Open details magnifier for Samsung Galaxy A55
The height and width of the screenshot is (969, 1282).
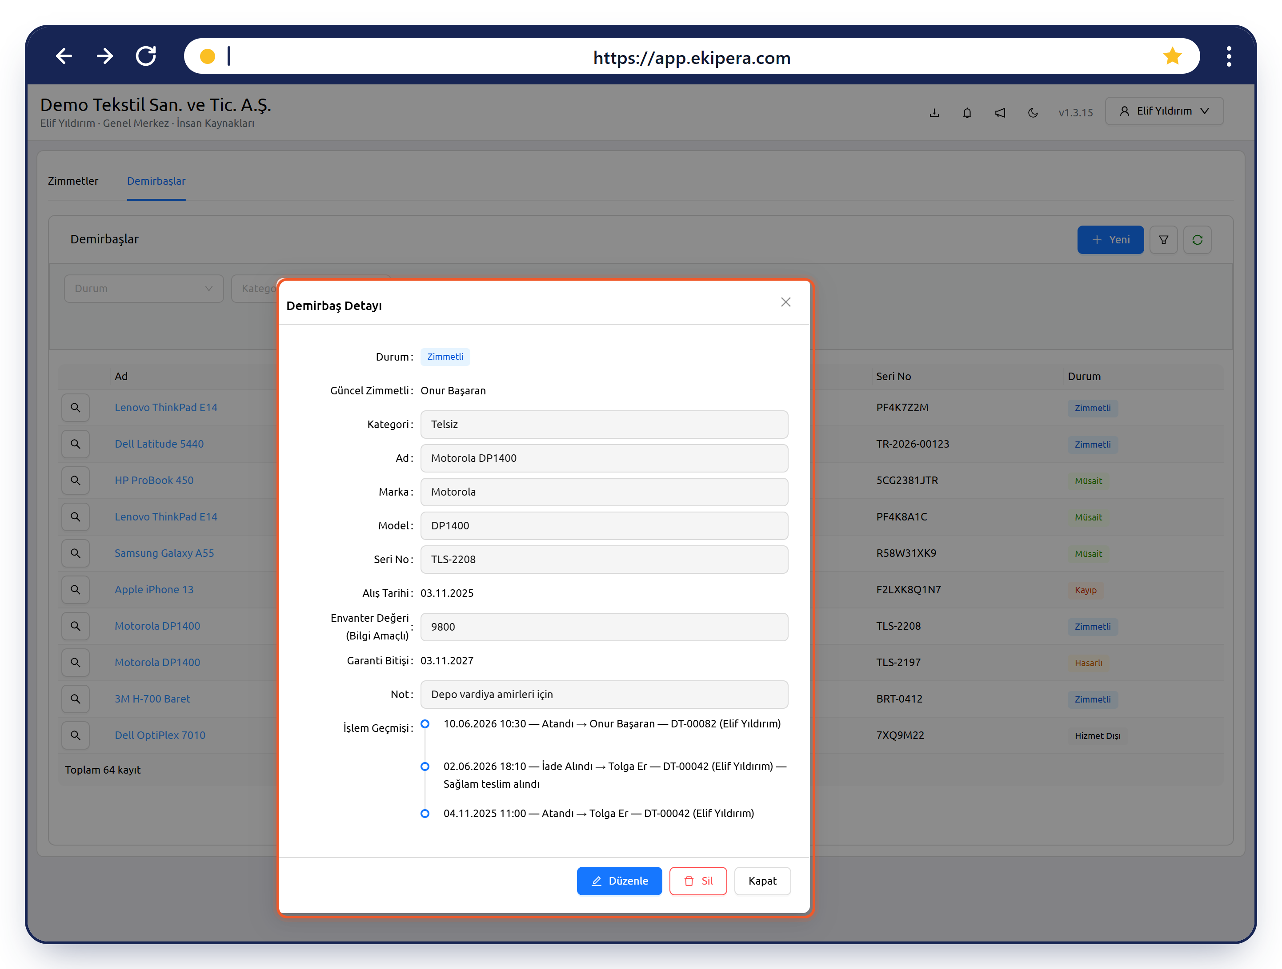[x=75, y=553]
